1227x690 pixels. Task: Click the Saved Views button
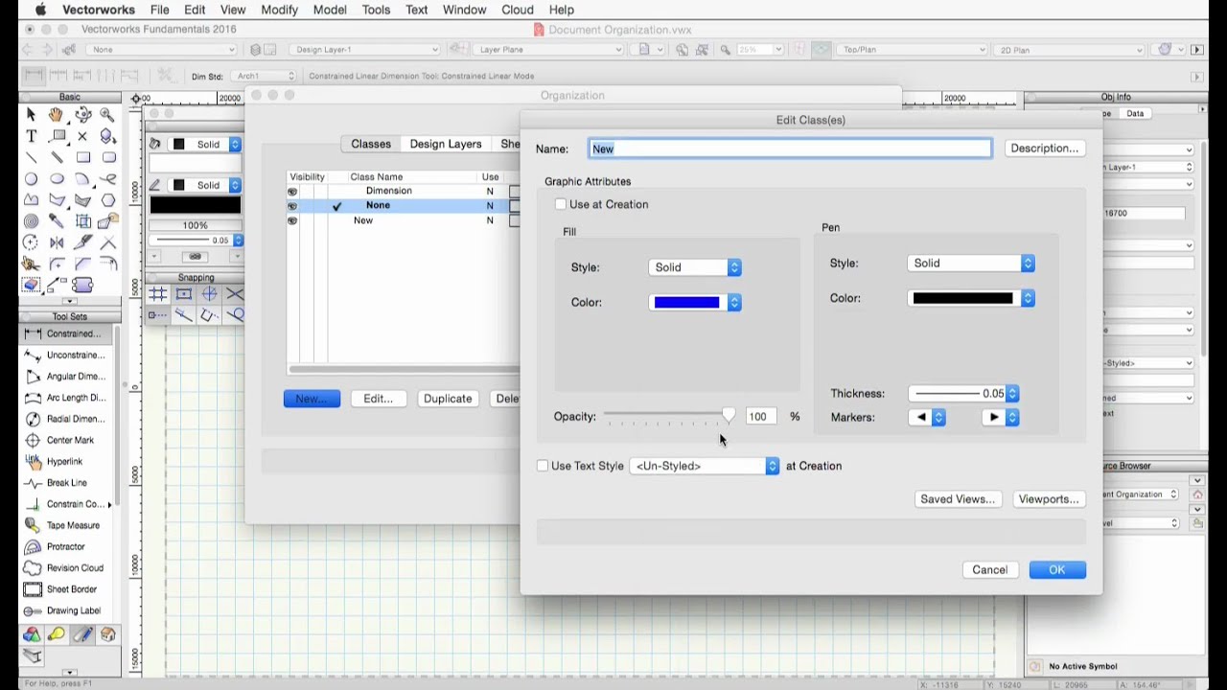958,499
